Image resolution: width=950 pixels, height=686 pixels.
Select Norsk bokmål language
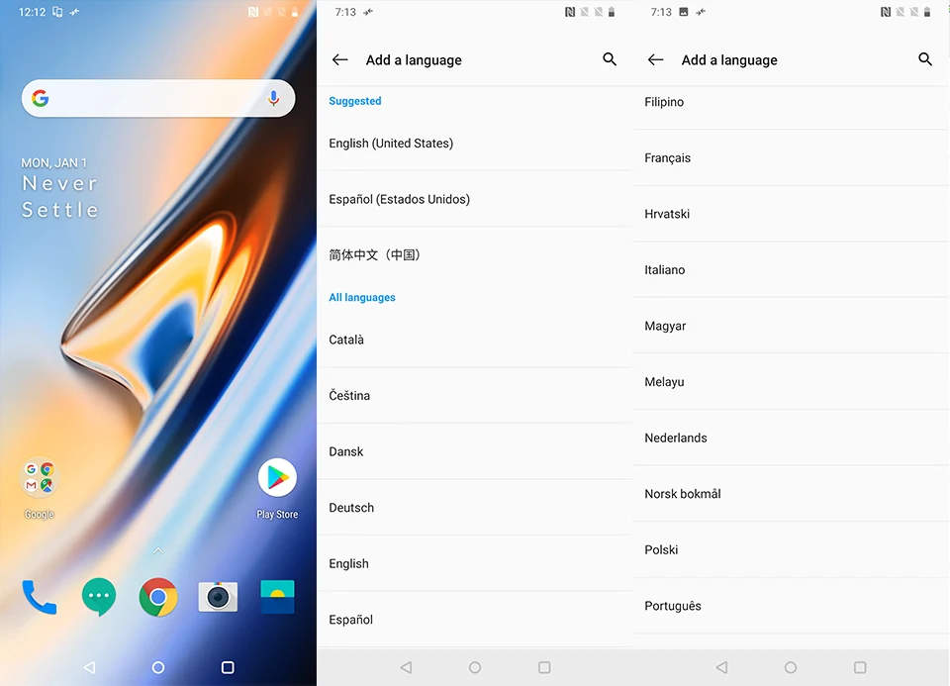[x=791, y=493]
